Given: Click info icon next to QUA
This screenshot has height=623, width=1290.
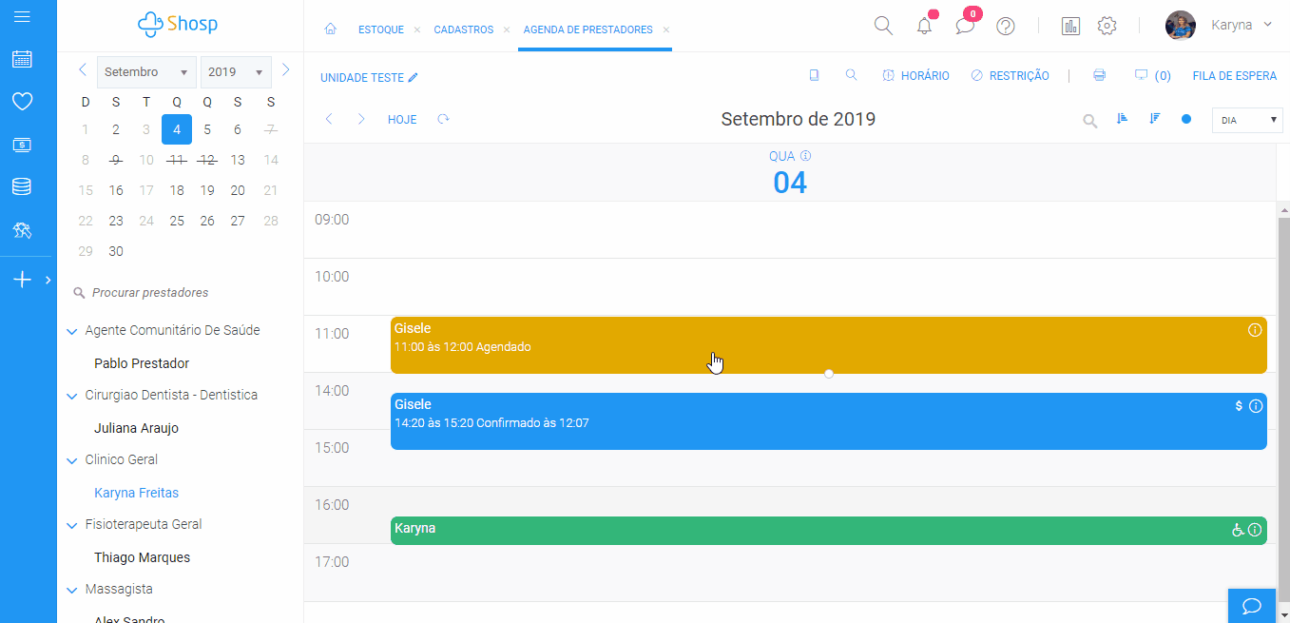Looking at the screenshot, I should pyautogui.click(x=805, y=156).
